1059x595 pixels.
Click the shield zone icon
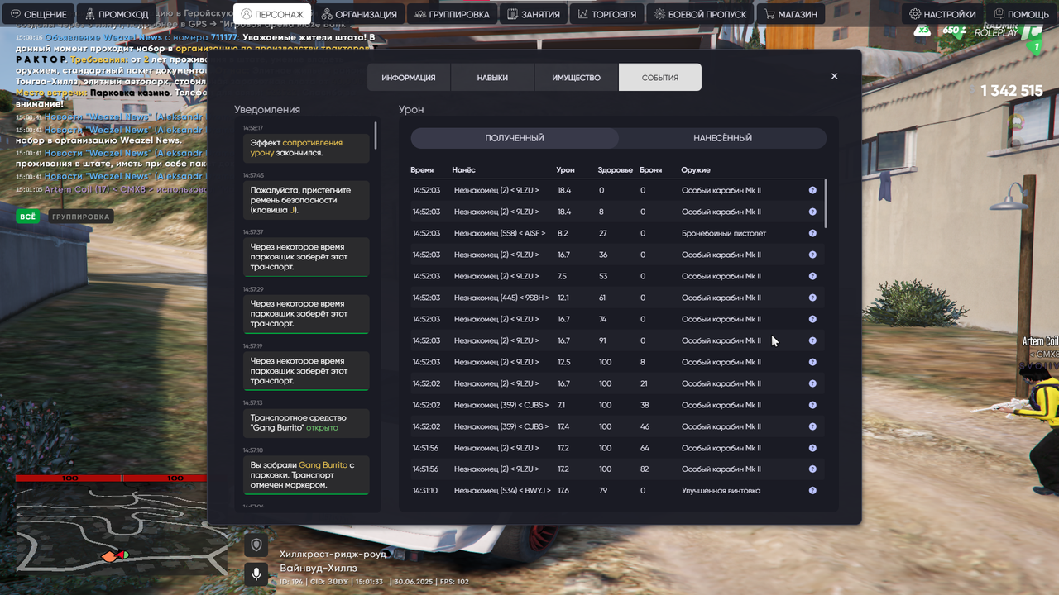[x=256, y=545]
